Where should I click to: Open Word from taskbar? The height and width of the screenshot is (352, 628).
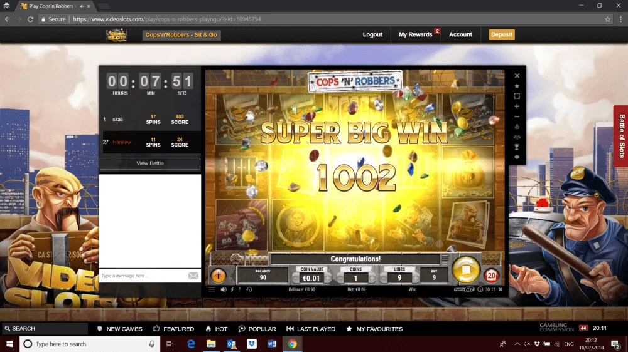[272, 344]
